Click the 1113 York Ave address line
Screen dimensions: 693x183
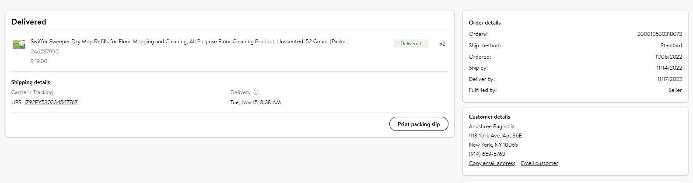[x=495, y=136]
